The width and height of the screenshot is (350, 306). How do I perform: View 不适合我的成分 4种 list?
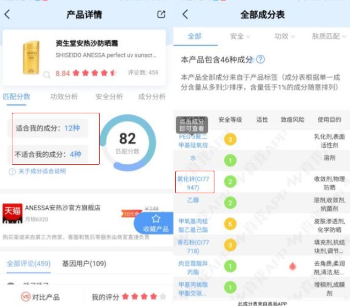click(48, 154)
